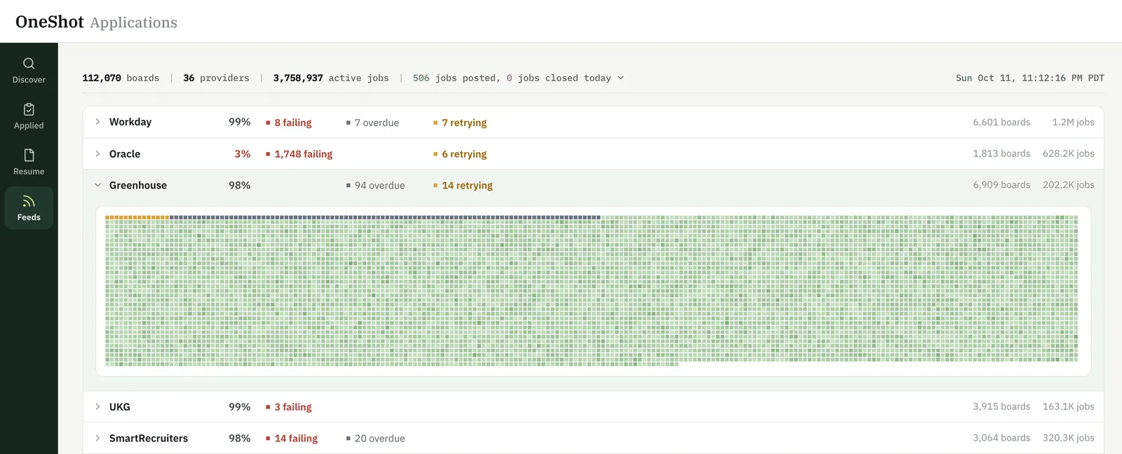Screen dimensions: 1122x454
Task: Click Oracle's "1,748 failing" status
Action: tap(299, 154)
